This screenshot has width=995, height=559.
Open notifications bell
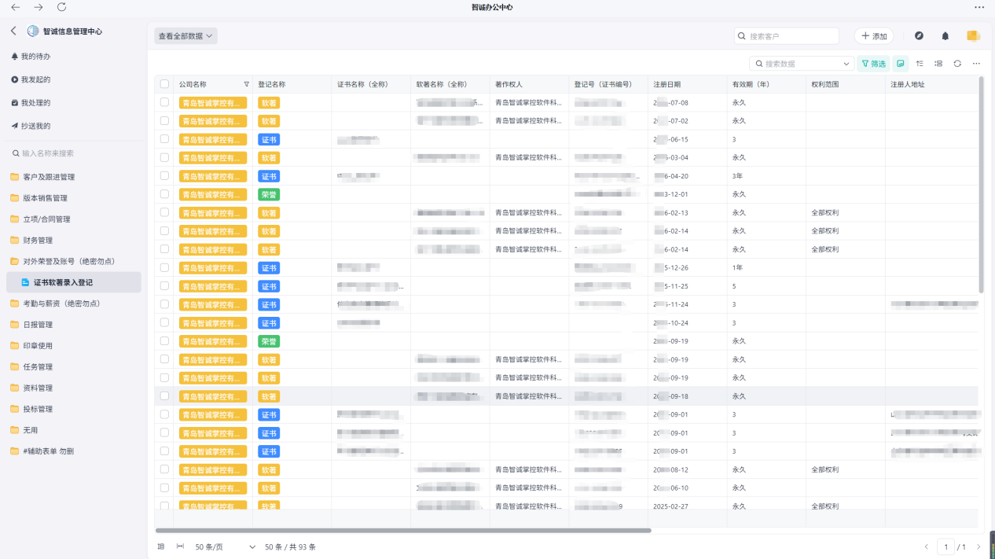945,36
